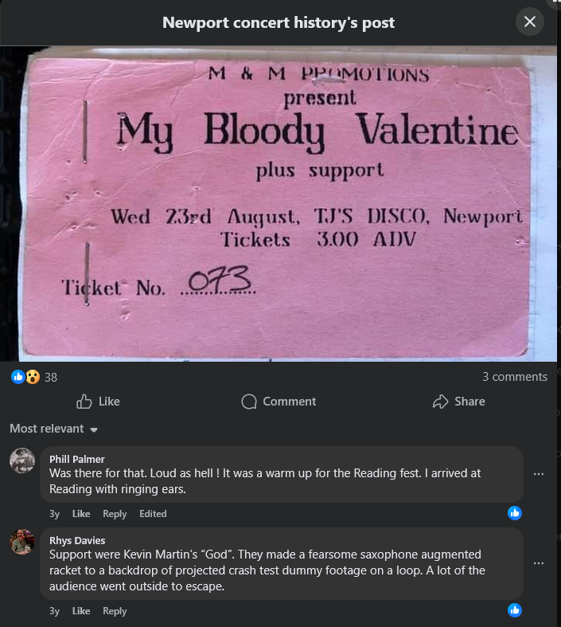Open Phill Palmer's profile name link
This screenshot has height=627, width=561.
(76, 459)
